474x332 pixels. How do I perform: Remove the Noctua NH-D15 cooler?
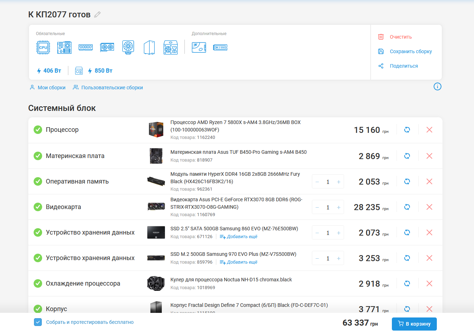(429, 283)
